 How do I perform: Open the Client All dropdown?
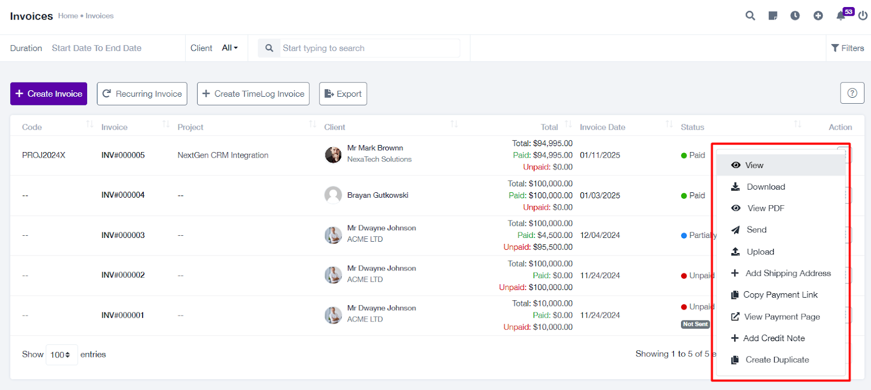[x=230, y=48]
